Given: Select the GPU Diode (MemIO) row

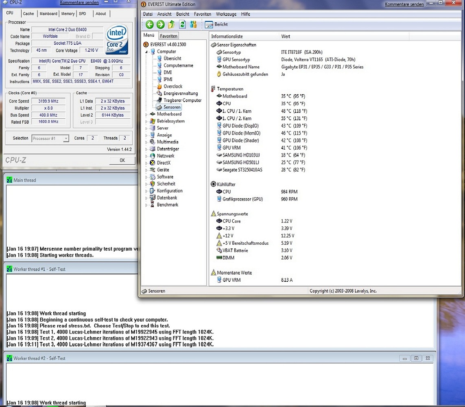Looking at the screenshot, I should (x=262, y=133).
